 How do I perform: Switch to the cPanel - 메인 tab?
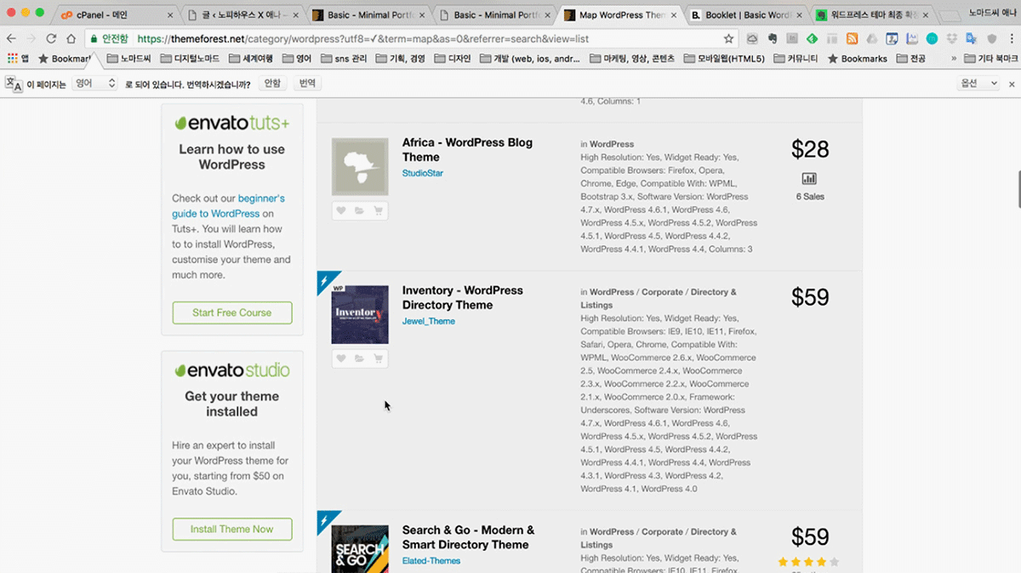116,14
